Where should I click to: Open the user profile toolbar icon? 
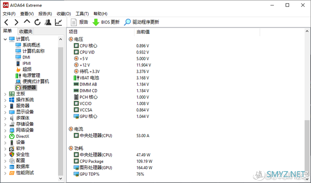pos(48,22)
